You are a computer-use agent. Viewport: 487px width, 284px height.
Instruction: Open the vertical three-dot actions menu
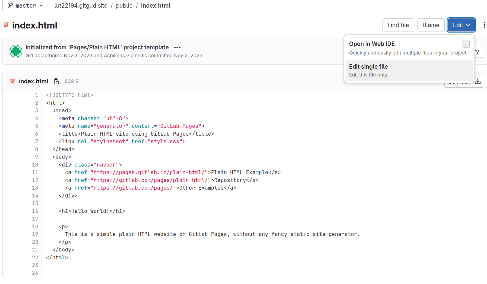[484, 25]
